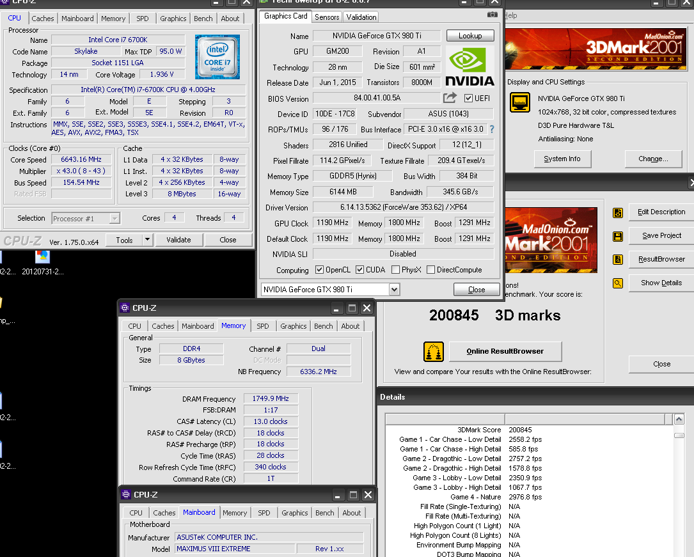694x557 pixels.
Task: Select SPD tab in CPU-Z Mainboard window
Action: coord(264,513)
